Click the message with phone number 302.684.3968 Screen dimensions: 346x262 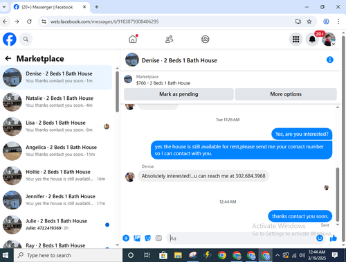203,176
